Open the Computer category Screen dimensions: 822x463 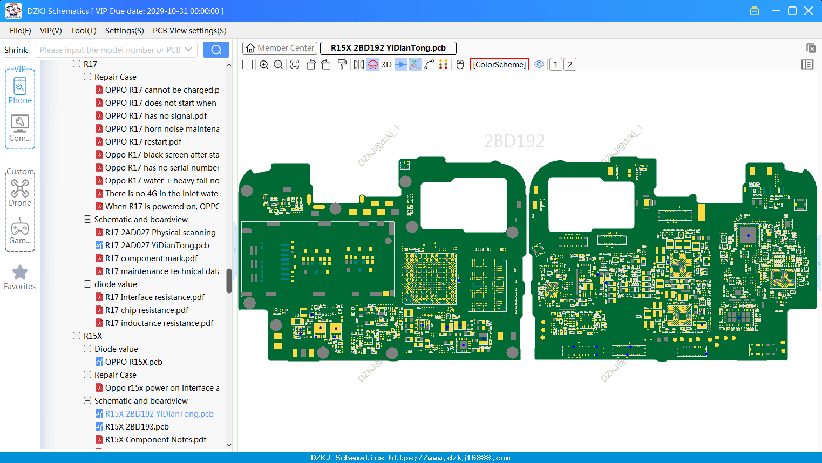pos(20,128)
